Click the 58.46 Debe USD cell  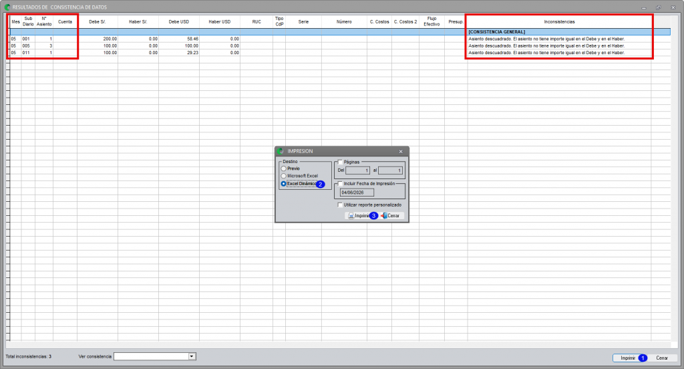coord(179,39)
